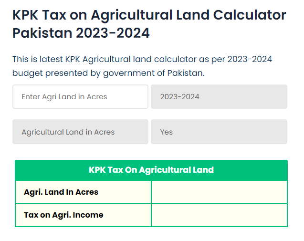The width and height of the screenshot is (304, 241).
Task: Click the Enter Agri Land in Acres field
Action: pyautogui.click(x=80, y=97)
